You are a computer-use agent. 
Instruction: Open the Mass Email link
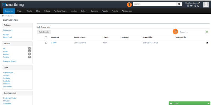click(x=7, y=37)
